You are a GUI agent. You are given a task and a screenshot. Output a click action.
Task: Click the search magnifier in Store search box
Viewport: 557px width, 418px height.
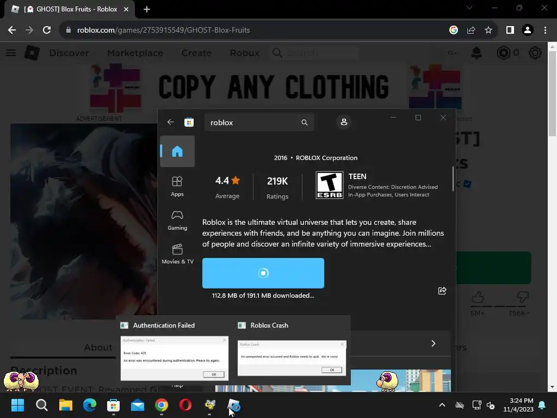[305, 122]
